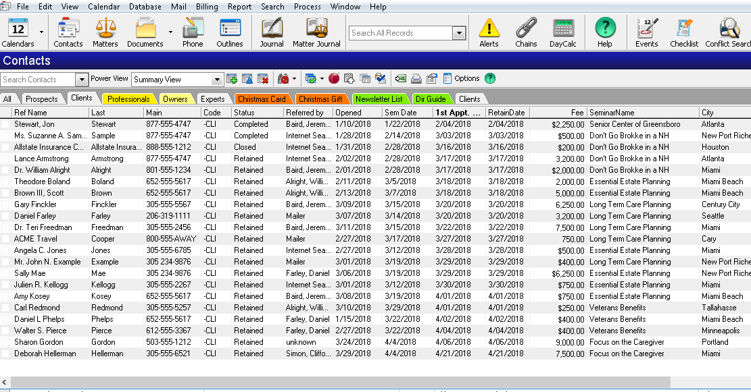This screenshot has width=751, height=392.
Task: Export the contact records to Excel
Action: (402, 79)
